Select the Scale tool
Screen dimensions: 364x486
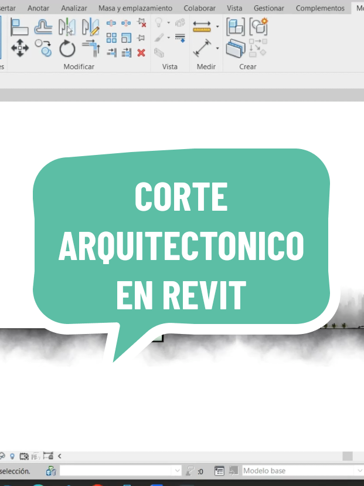(126, 38)
